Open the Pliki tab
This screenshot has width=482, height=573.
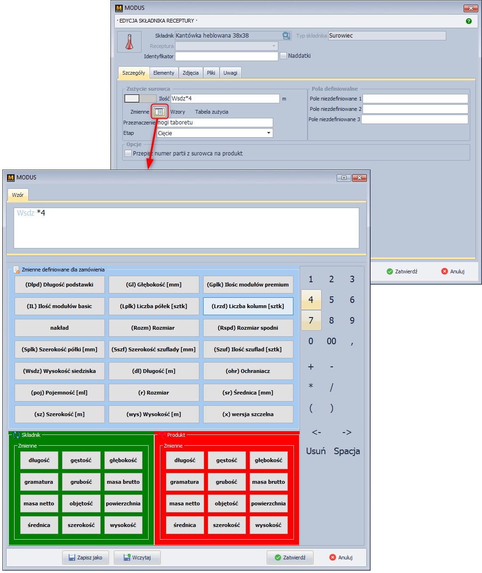(x=211, y=73)
